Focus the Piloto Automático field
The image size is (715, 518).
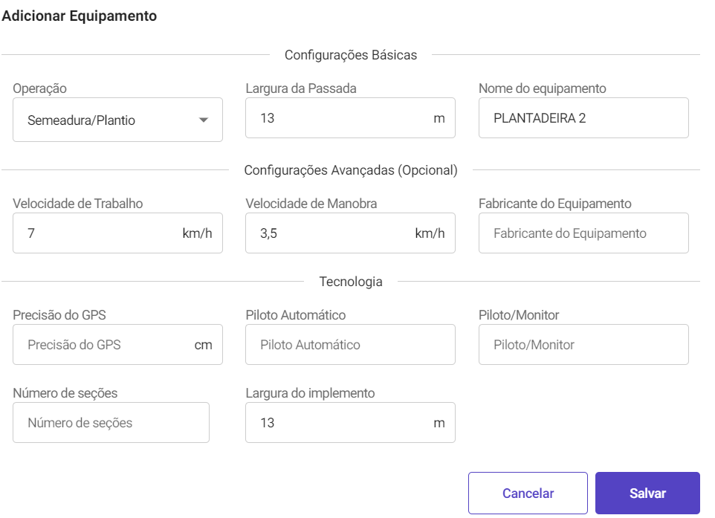[350, 344]
